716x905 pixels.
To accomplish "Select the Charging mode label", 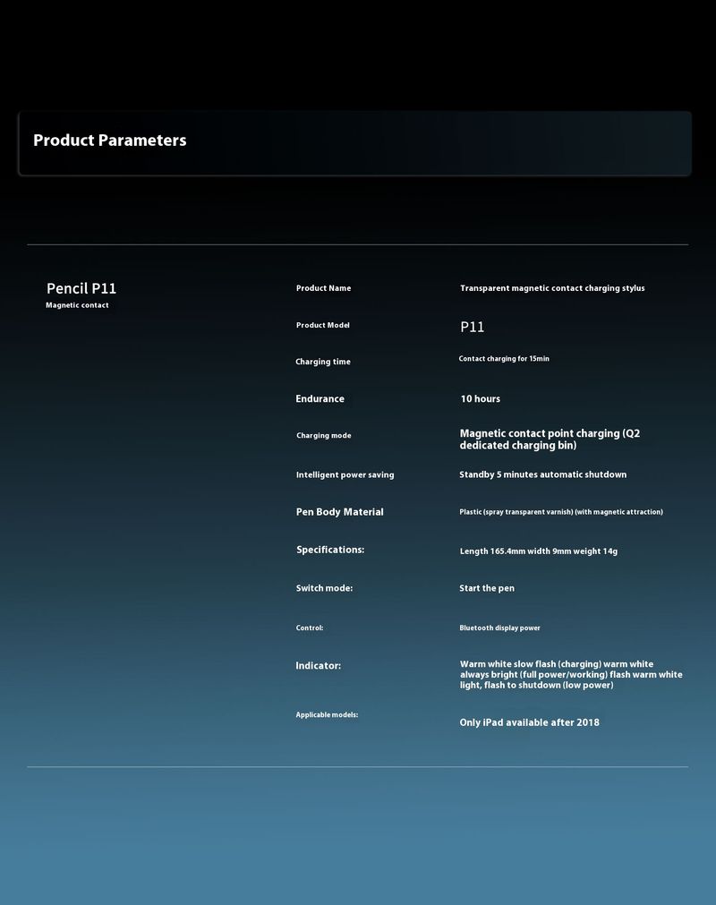I will [323, 436].
